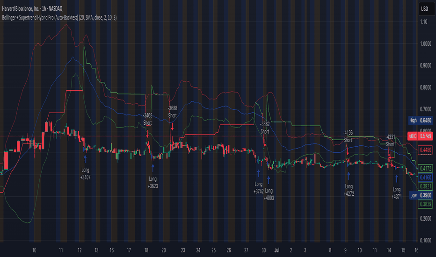Select the Bollinger + Supertrend Hybrid Pro indicator legend

point(59,17)
